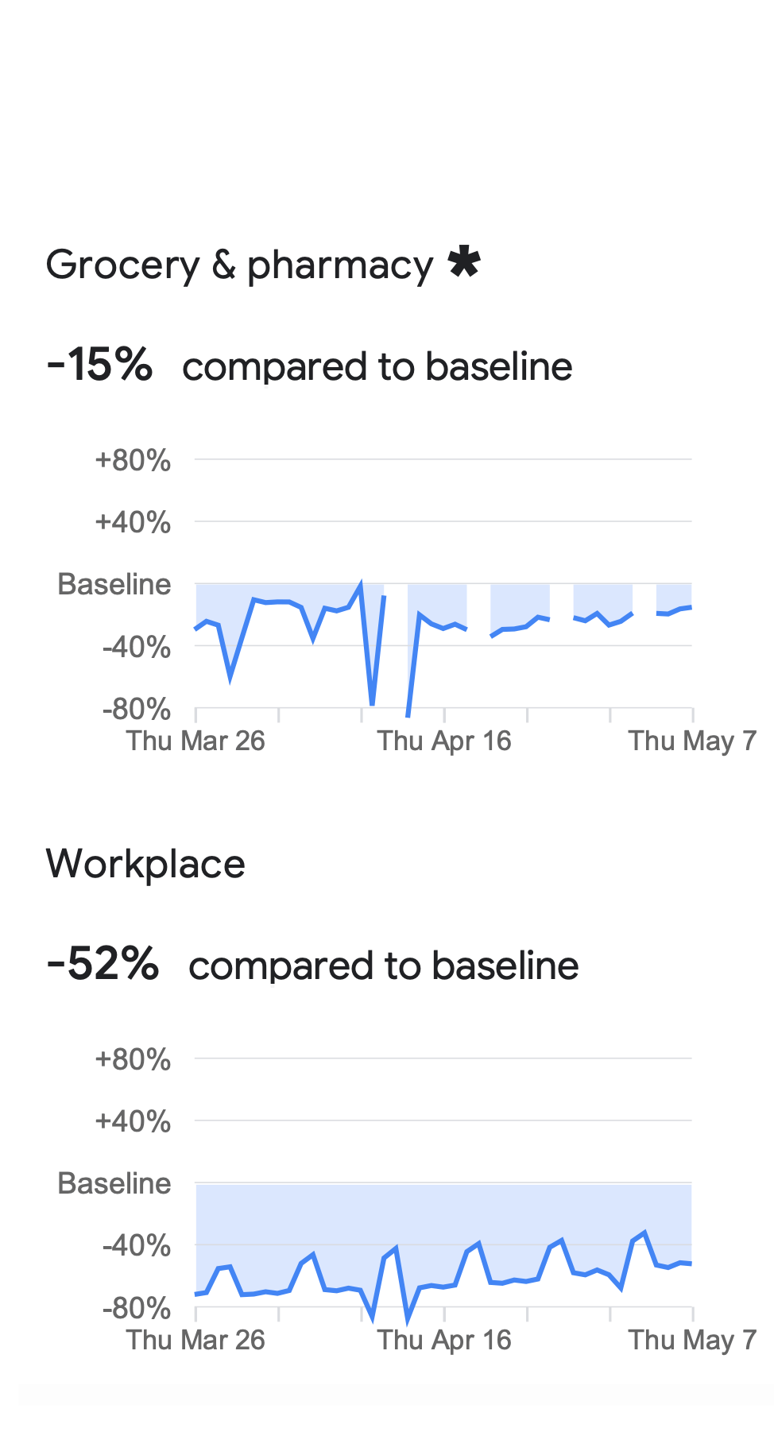Click the Baseline label on grocery chart

click(x=114, y=584)
